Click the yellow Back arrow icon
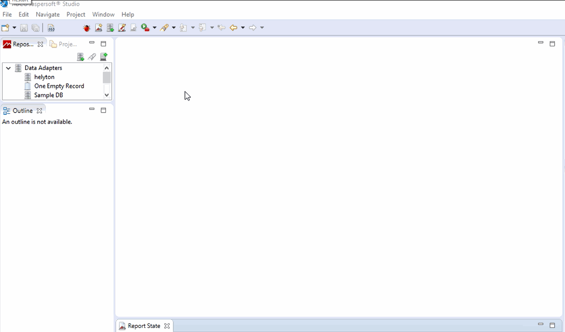 tap(234, 28)
